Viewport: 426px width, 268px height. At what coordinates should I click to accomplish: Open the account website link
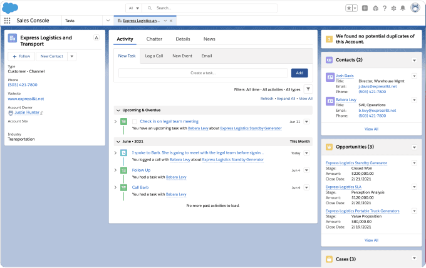[x=26, y=99]
